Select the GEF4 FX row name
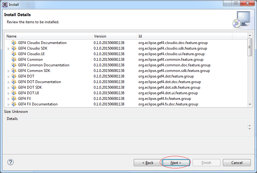Viewport: 257px width, 173px height. 24,99
